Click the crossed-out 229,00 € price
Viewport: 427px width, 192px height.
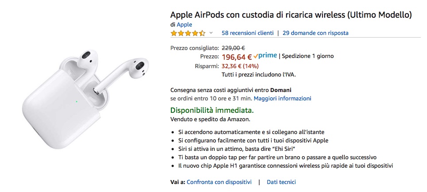click(x=233, y=48)
